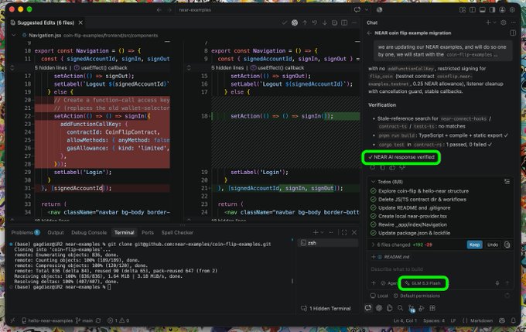This screenshot has width=526, height=332.
Task: Click the Todos list clear icon
Action: click(507, 182)
